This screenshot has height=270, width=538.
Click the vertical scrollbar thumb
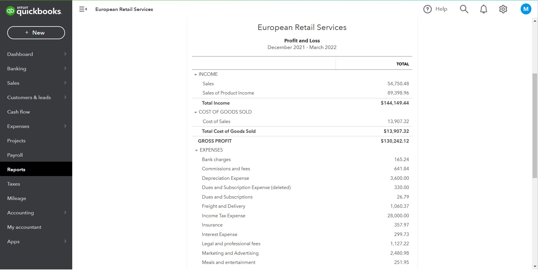[535, 126]
